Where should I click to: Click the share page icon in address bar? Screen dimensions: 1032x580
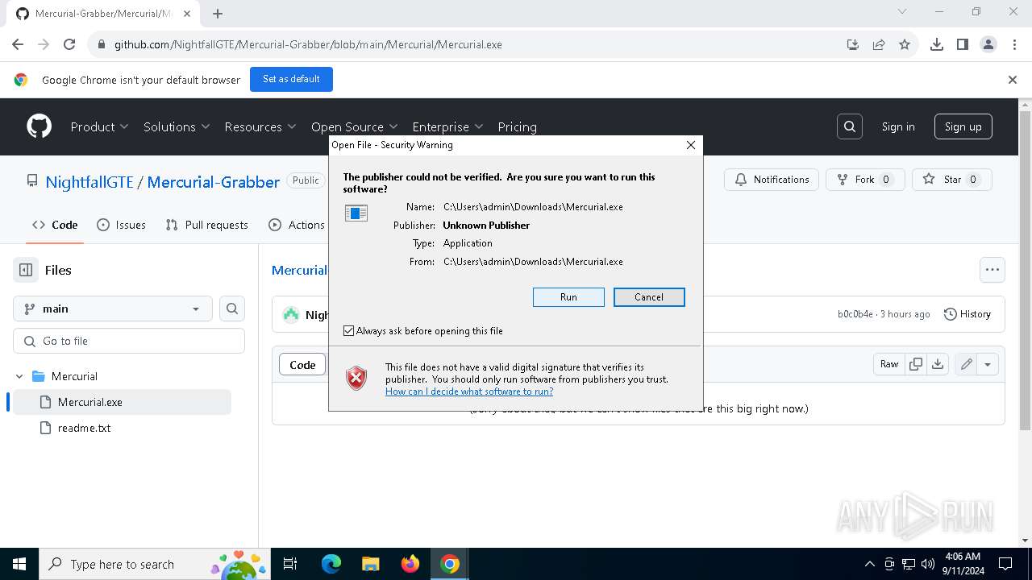pyautogui.click(x=879, y=44)
